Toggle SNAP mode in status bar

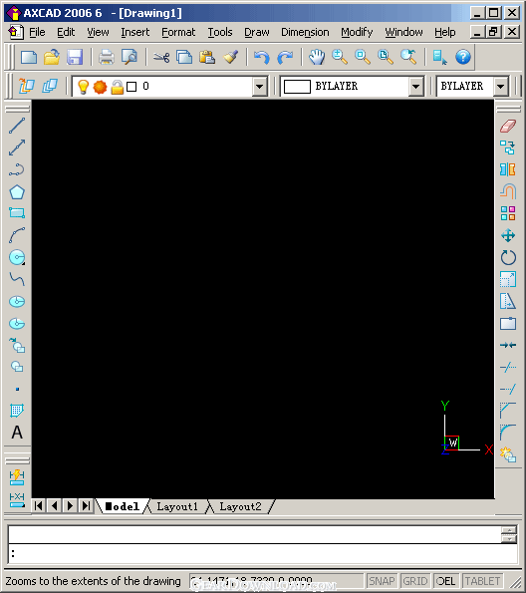tap(382, 581)
